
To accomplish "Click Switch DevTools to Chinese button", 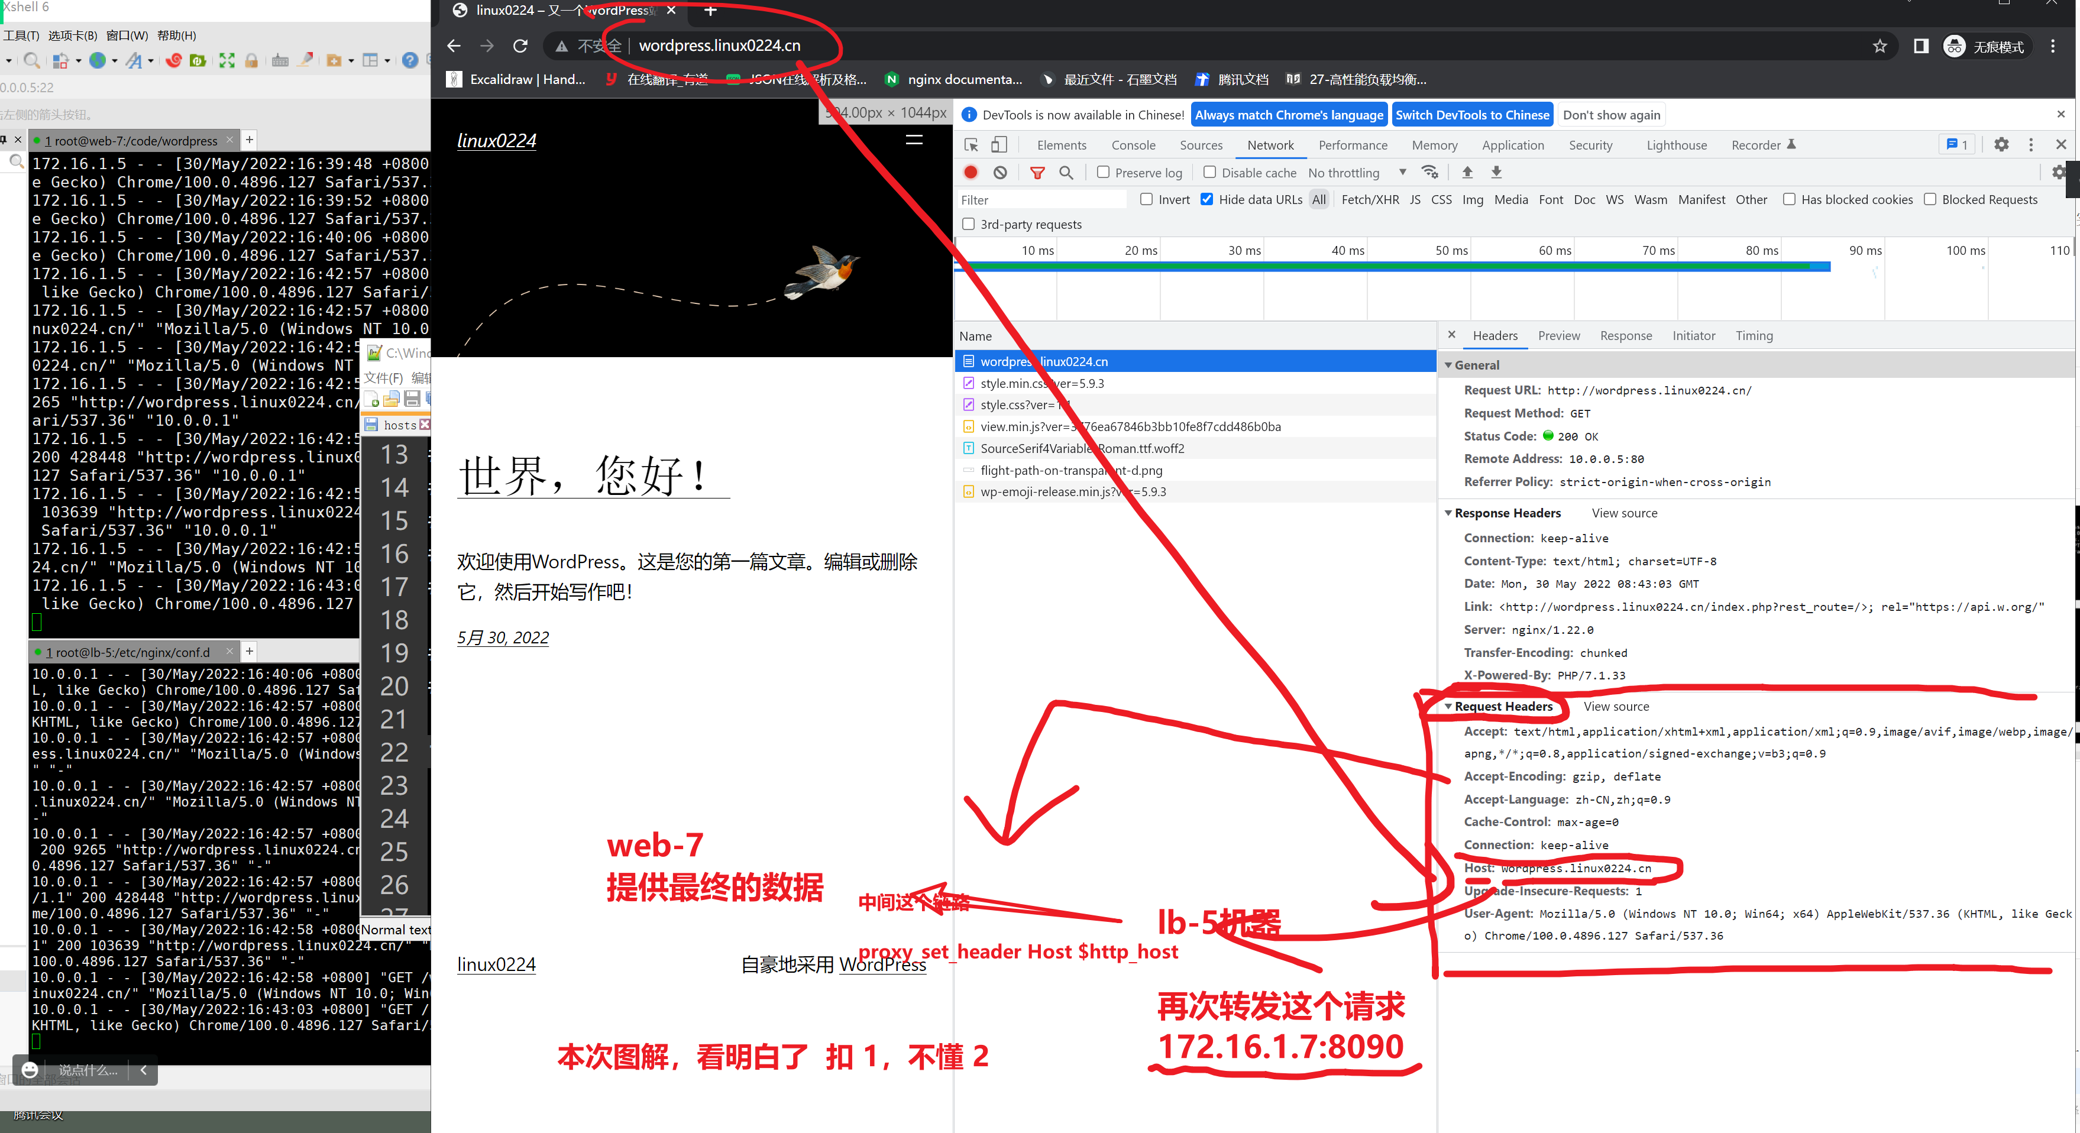I will coord(1472,115).
